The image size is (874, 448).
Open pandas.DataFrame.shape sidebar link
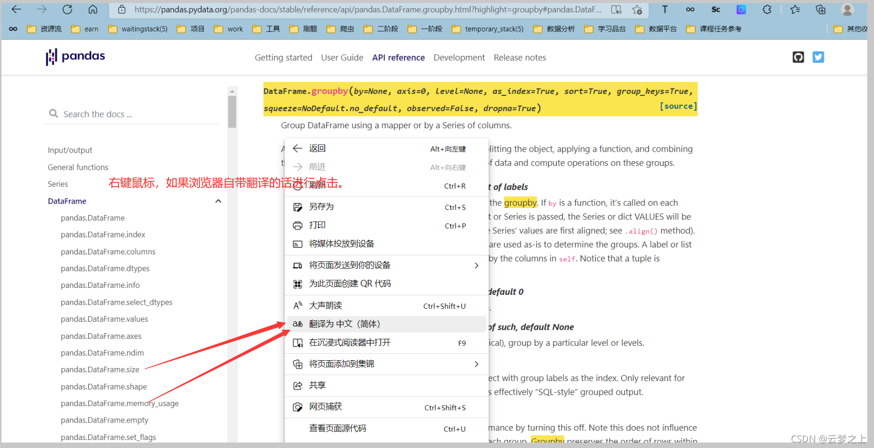point(104,387)
